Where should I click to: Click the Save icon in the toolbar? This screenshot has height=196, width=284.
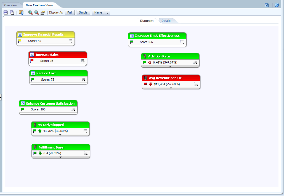coord(6,12)
